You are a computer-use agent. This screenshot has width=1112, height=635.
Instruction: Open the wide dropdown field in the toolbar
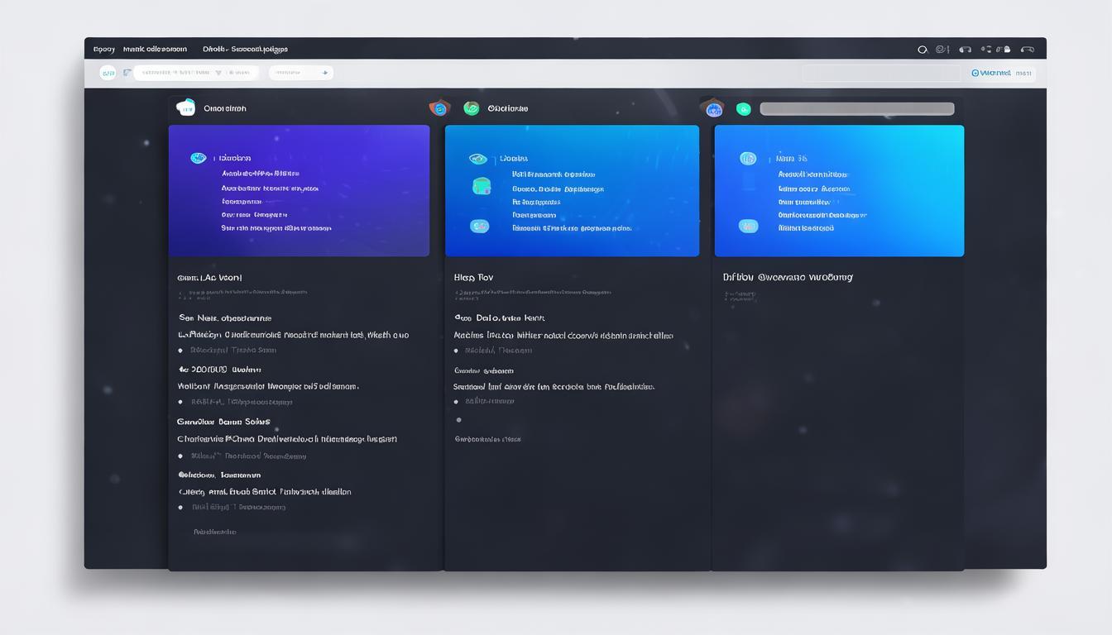click(x=196, y=73)
